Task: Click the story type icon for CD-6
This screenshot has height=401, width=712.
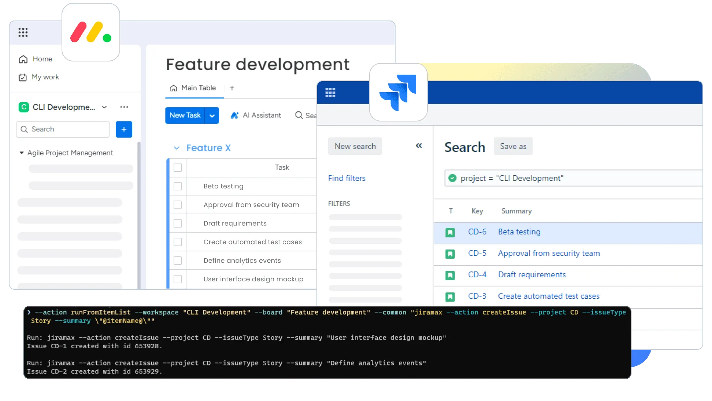Action: click(x=450, y=232)
